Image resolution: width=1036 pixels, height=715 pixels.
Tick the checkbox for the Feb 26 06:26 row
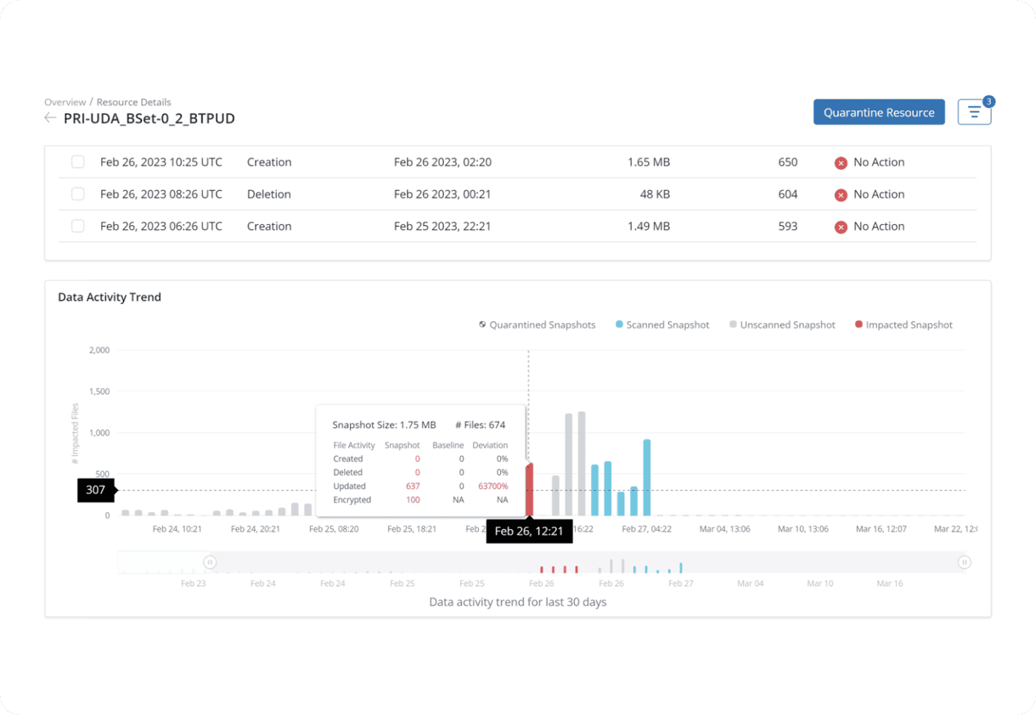point(77,226)
